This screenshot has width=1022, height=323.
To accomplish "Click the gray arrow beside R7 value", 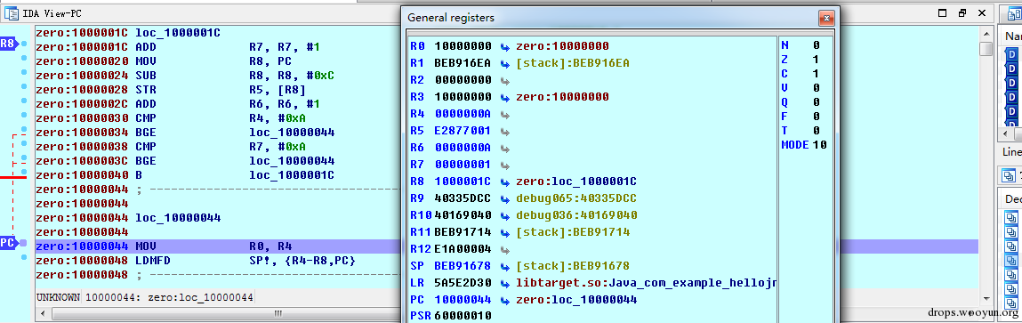I will (x=504, y=166).
